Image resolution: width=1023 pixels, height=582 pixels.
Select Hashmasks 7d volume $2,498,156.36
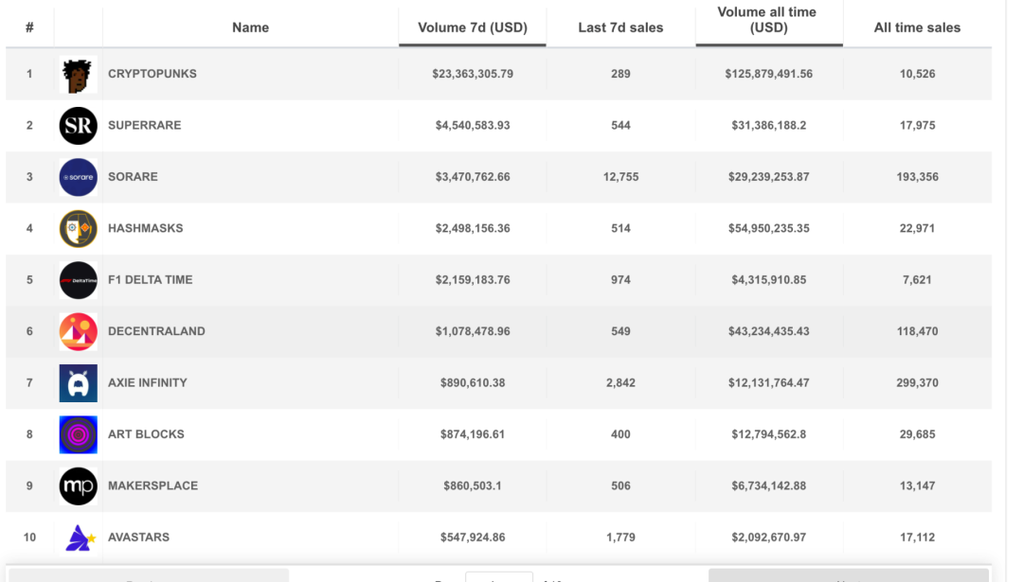coord(473,228)
